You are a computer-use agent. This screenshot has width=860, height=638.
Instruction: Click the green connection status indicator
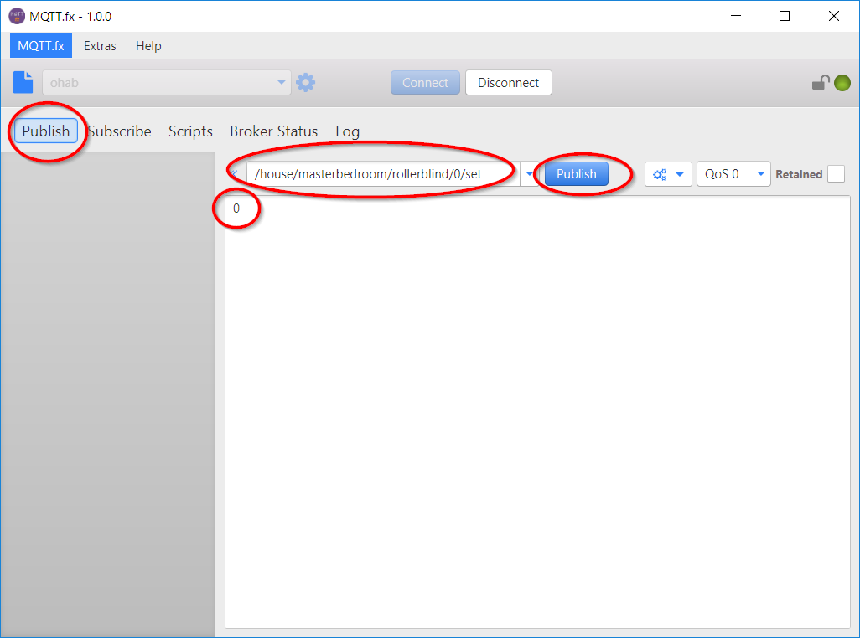click(x=842, y=83)
